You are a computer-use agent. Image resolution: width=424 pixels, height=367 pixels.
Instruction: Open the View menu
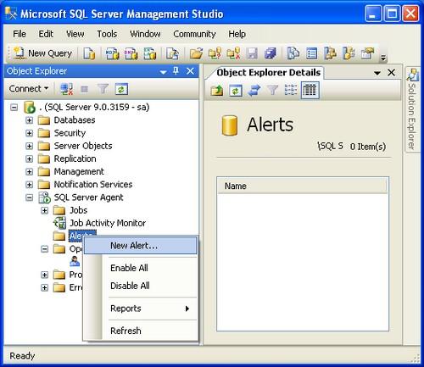point(75,34)
